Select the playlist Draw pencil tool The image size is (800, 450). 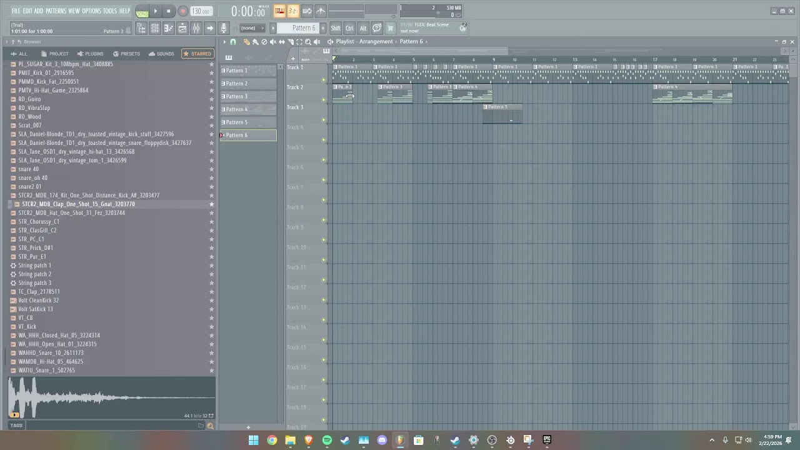tap(247, 42)
